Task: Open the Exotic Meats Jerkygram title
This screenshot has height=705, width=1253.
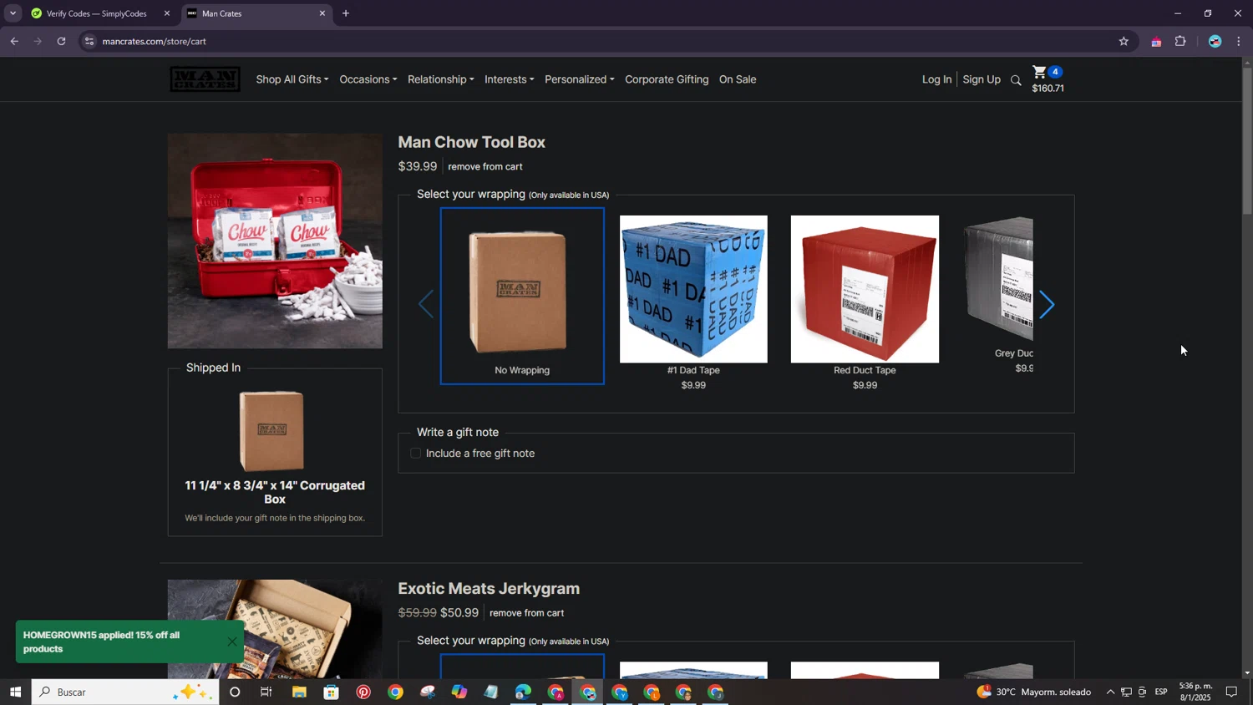Action: coord(489,588)
